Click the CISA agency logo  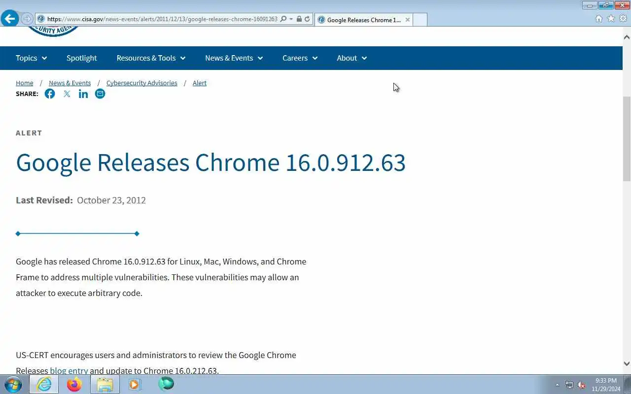click(53, 32)
